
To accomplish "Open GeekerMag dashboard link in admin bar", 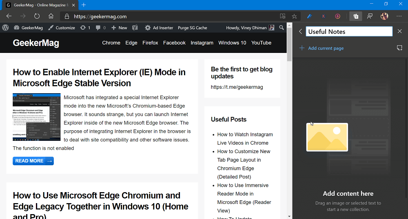I will [x=29, y=28].
